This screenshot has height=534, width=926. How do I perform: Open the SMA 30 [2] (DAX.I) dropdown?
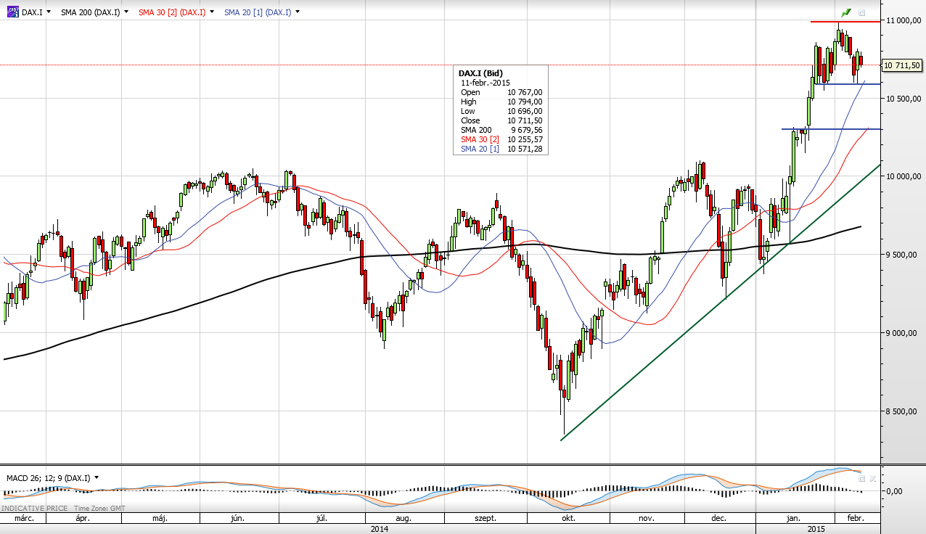click(x=211, y=12)
